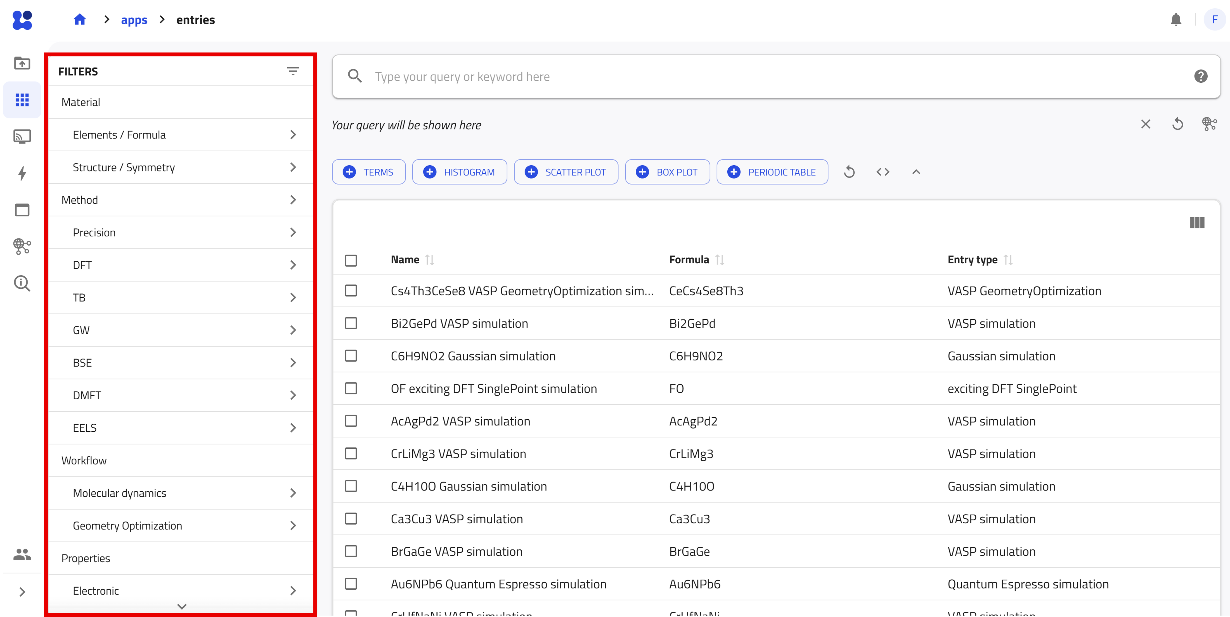Open the table columns selector icon
1230x617 pixels.
pos(1196,223)
